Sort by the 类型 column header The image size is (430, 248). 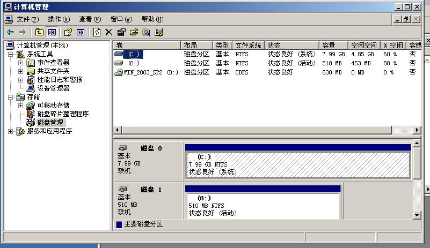222,45
